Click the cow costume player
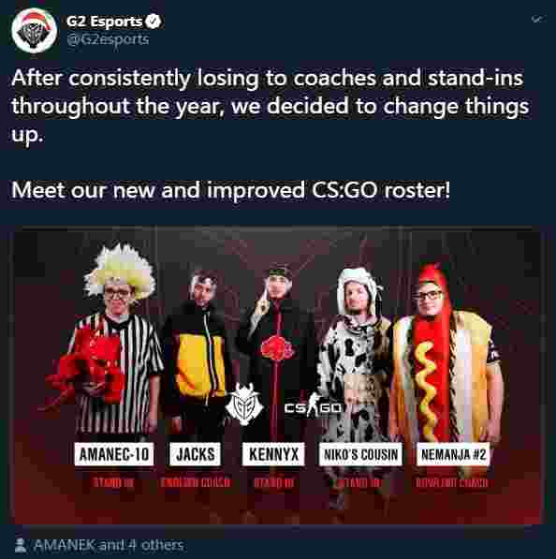Viewport: 556px width, 559px height. [357, 357]
